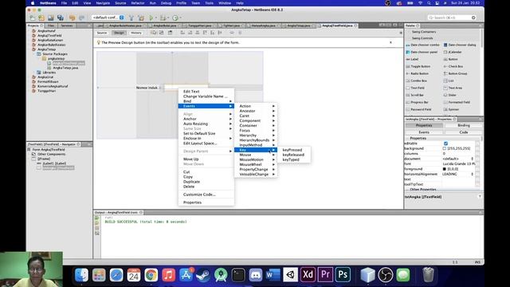Screen dimensions: 510x287
Task: Open the configuration dropdown in toolbar
Action: tap(108, 18)
